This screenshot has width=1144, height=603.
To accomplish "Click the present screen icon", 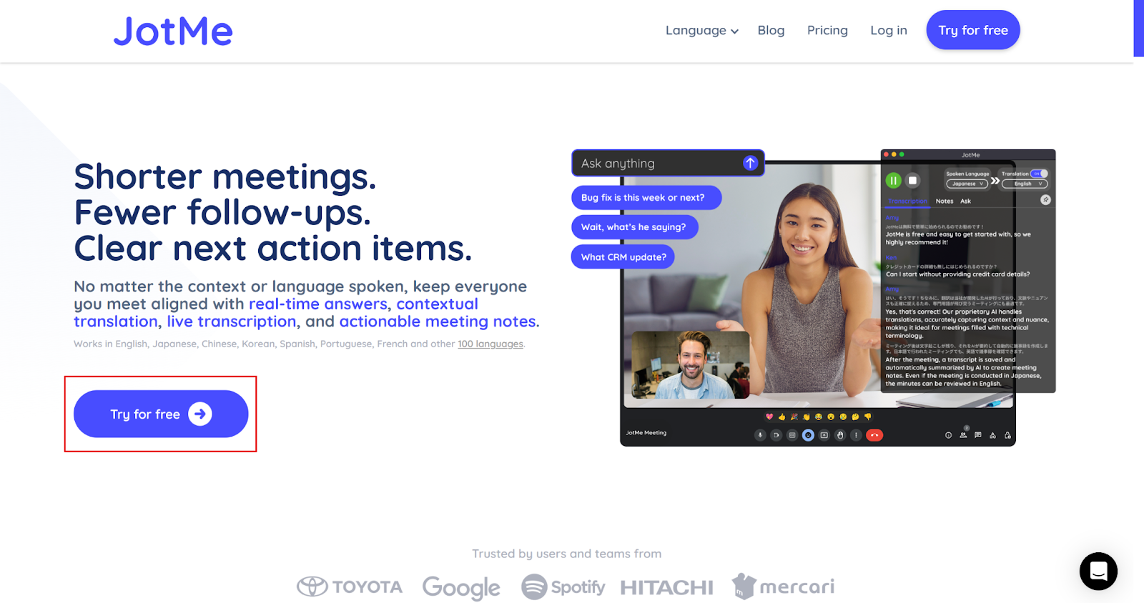I will point(824,435).
